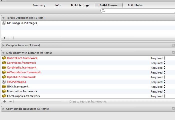
Task: Collapse the Target Dependencies section
Action: [4, 18]
